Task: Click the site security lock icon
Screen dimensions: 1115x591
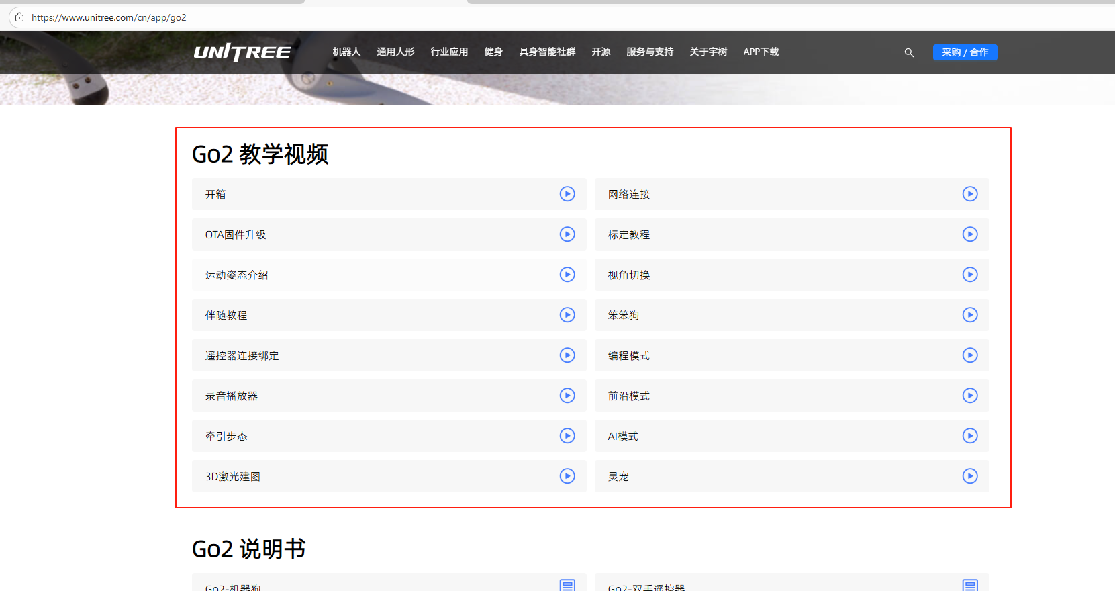Action: click(19, 17)
